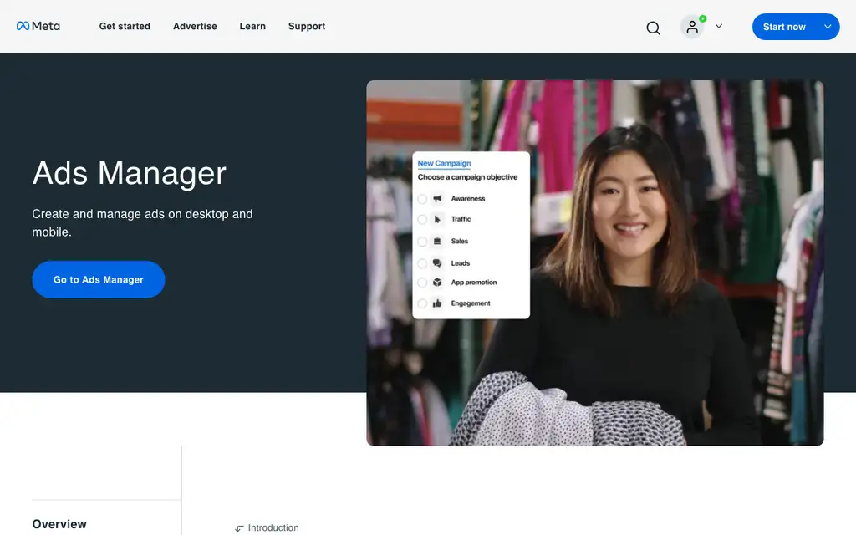Click the Meta logo

(38, 26)
